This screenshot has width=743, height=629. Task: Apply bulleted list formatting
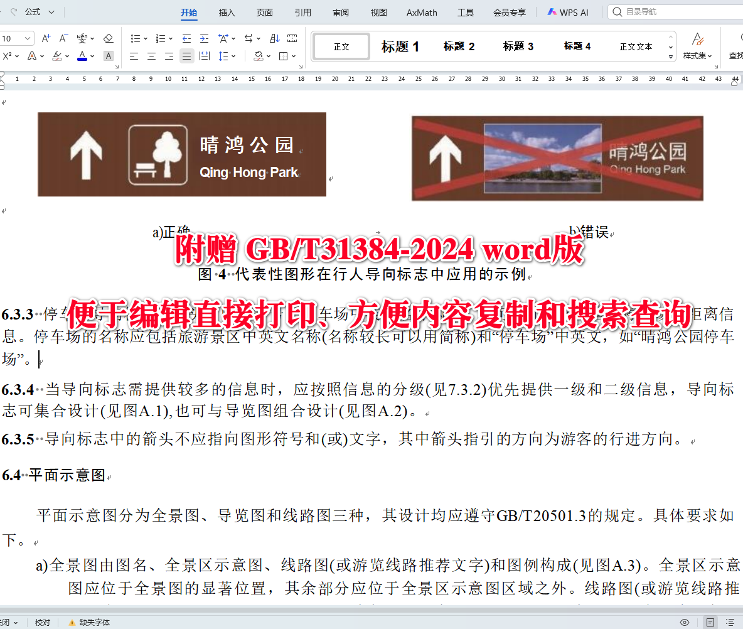pos(136,38)
